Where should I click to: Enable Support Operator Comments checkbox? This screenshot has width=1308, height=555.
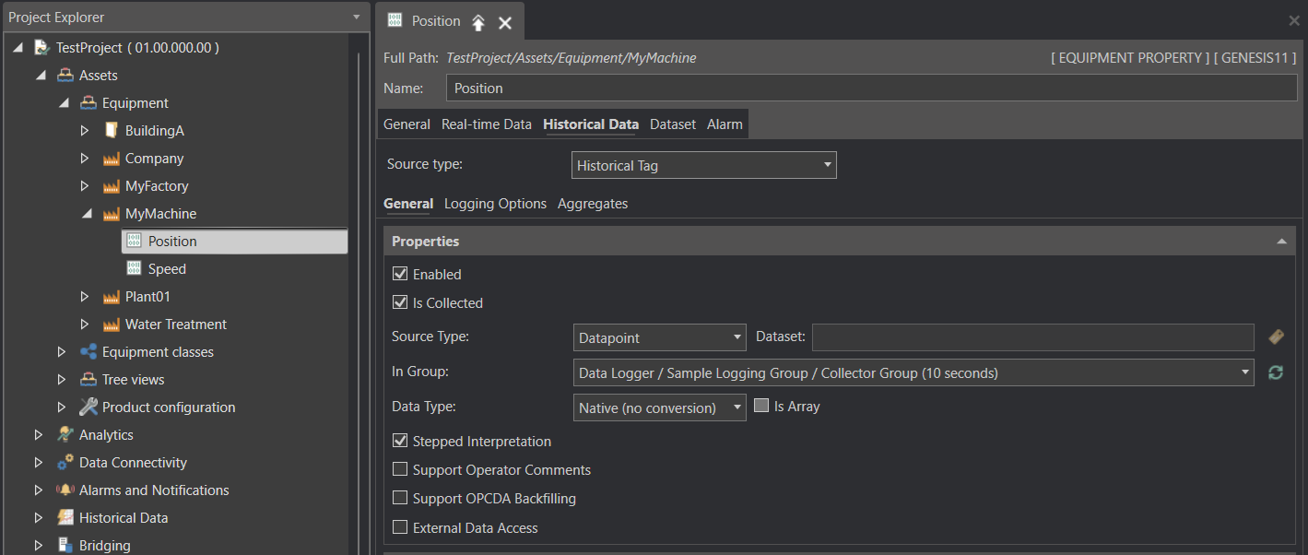click(400, 469)
